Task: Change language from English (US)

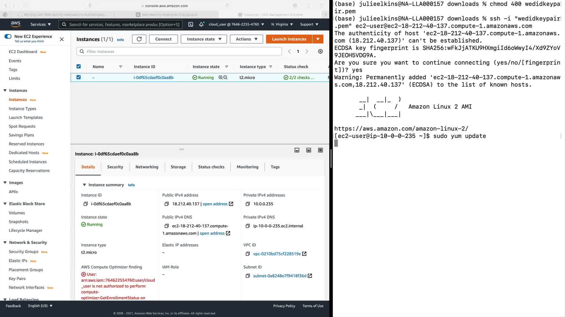Action: click(x=40, y=306)
